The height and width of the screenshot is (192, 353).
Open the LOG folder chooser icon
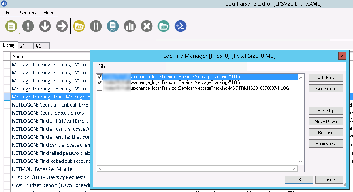79,26
